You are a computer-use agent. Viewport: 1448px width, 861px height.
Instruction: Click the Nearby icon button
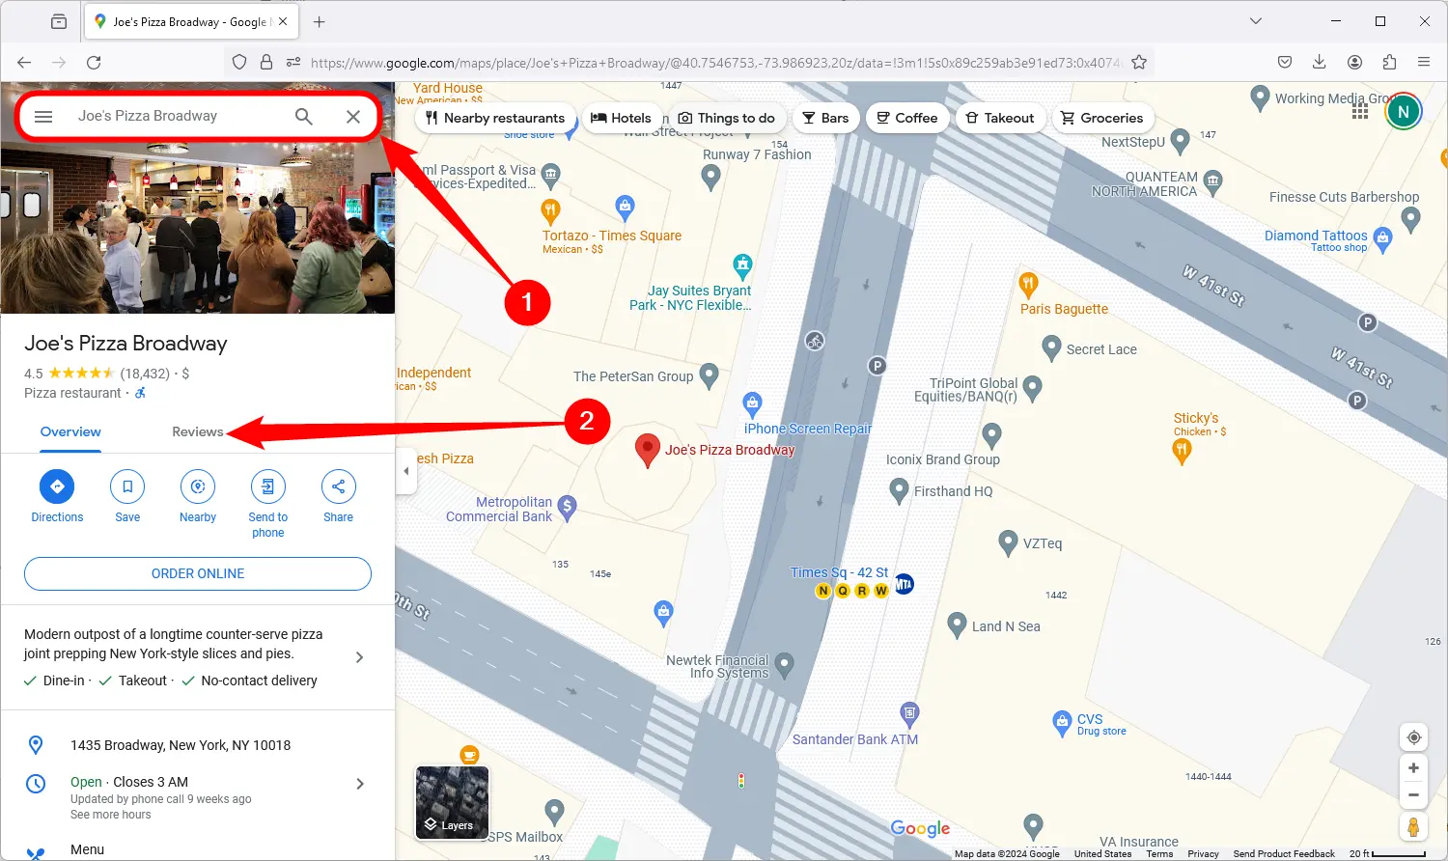coord(198,486)
